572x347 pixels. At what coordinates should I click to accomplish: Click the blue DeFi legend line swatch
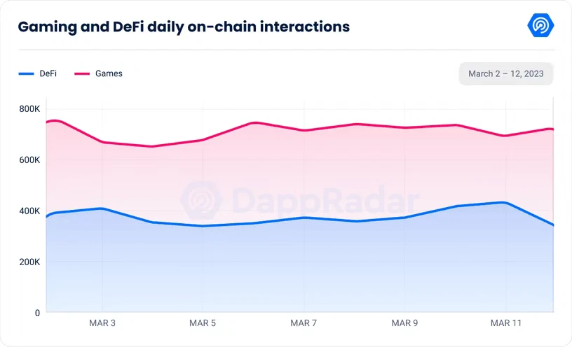26,73
